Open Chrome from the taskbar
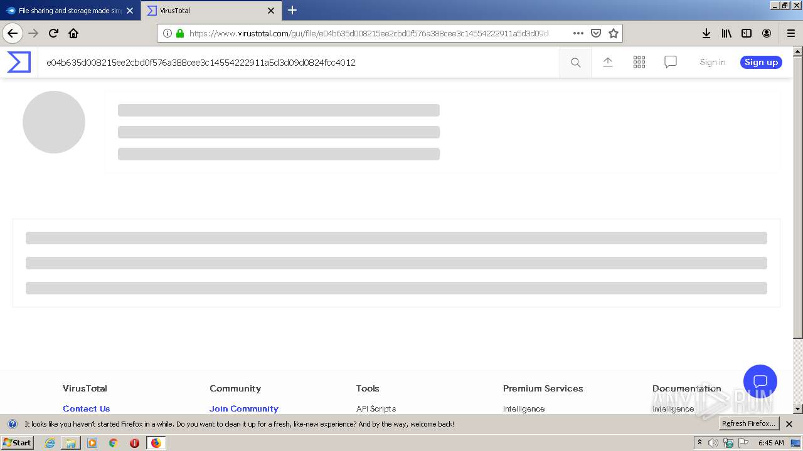The image size is (803, 451). click(114, 443)
